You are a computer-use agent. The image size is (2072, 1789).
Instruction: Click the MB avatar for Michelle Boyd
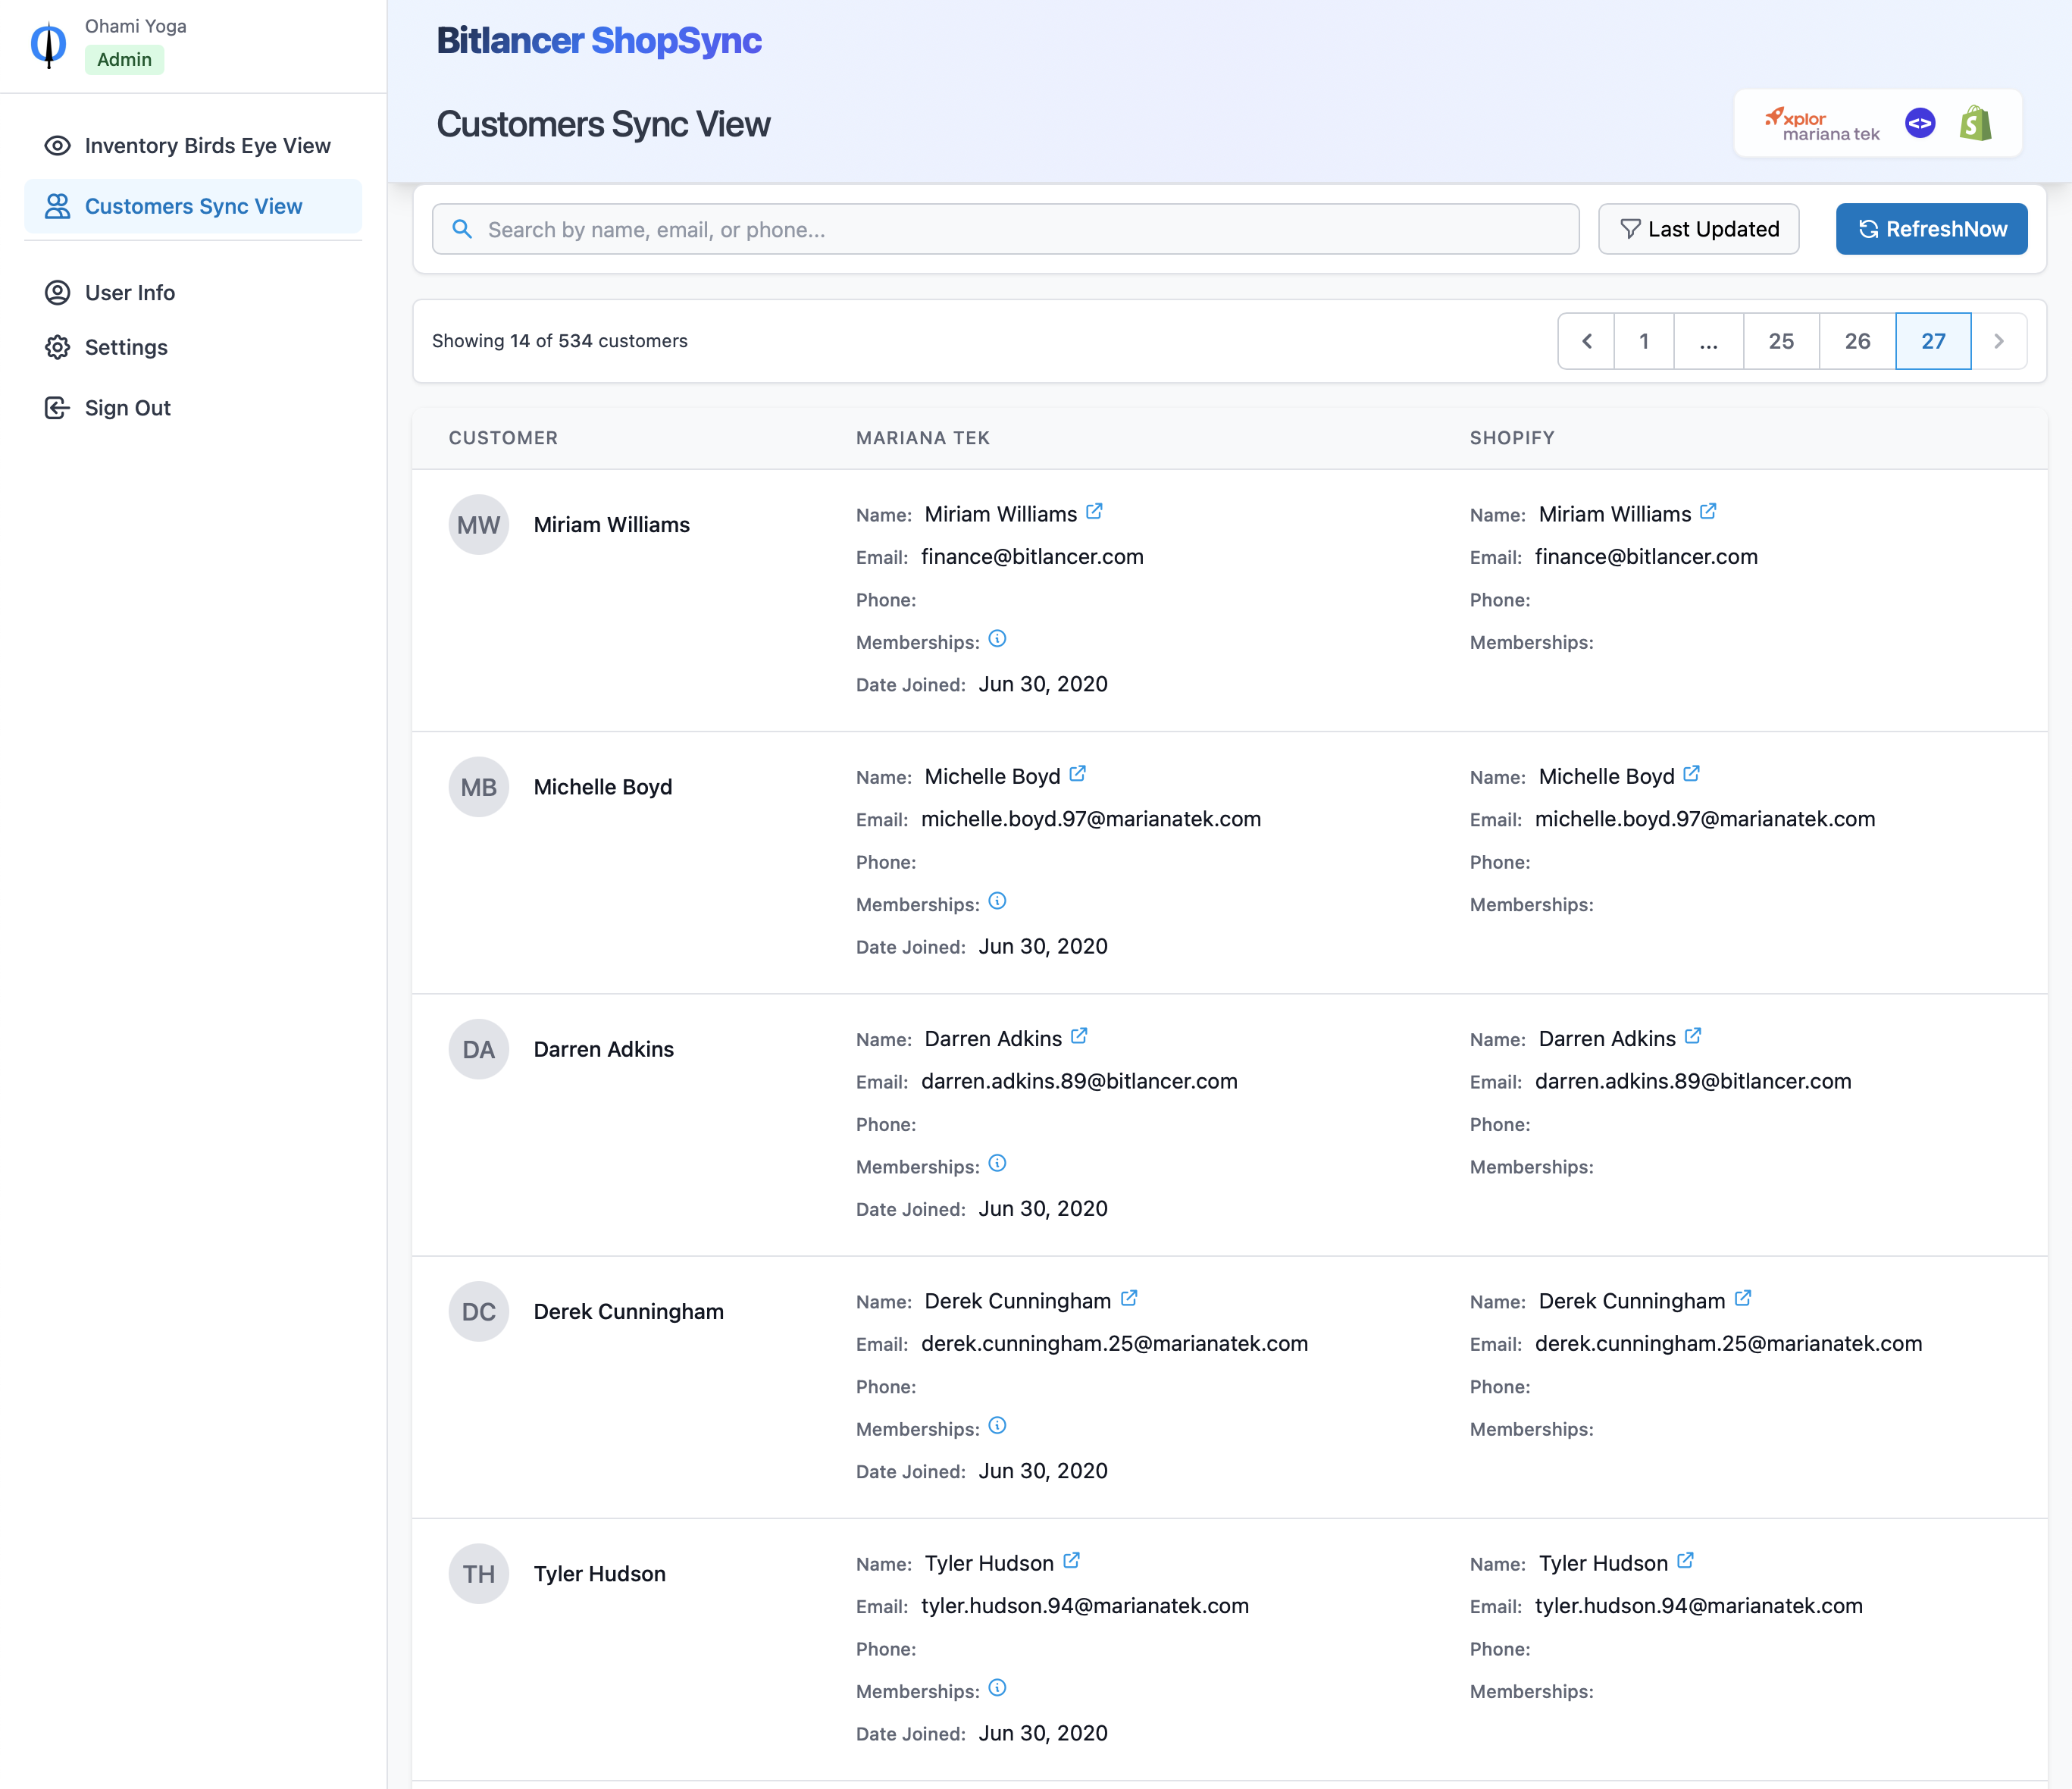pyautogui.click(x=479, y=787)
